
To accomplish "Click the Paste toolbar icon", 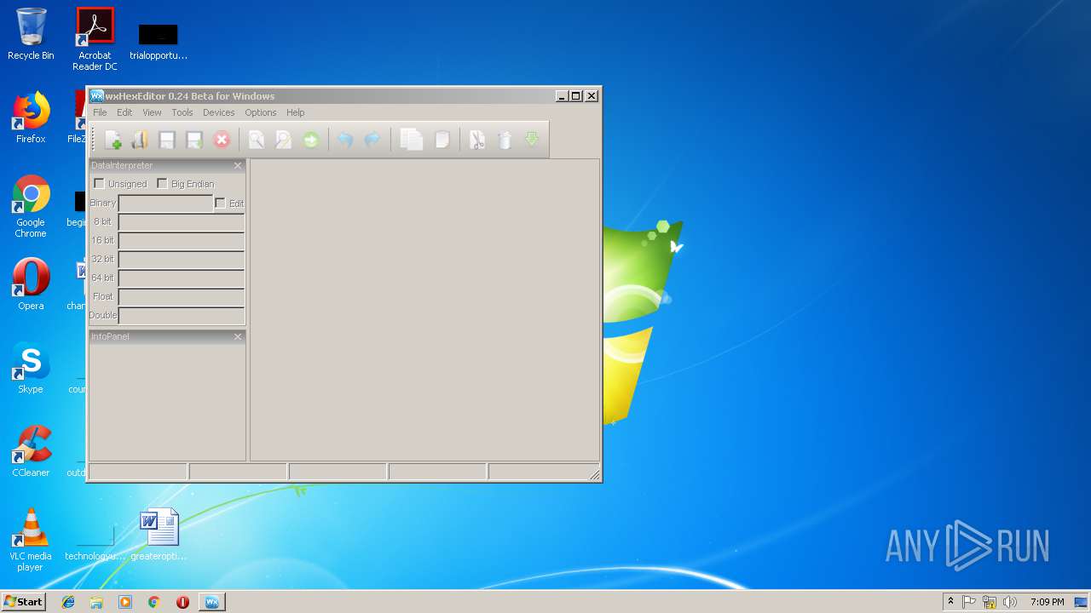I will (442, 140).
